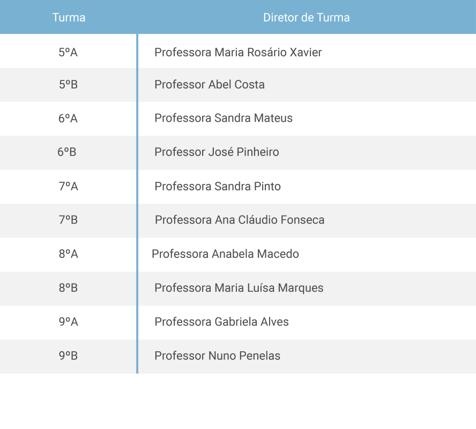Click Professora Anabela Macedo

[225, 254]
